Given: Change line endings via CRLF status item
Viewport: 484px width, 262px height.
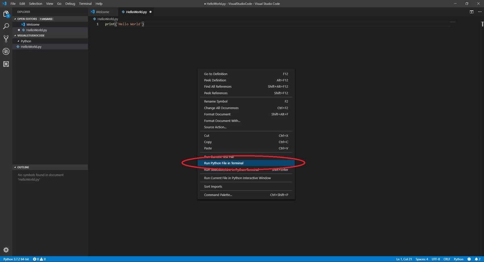Looking at the screenshot, I should [447, 259].
